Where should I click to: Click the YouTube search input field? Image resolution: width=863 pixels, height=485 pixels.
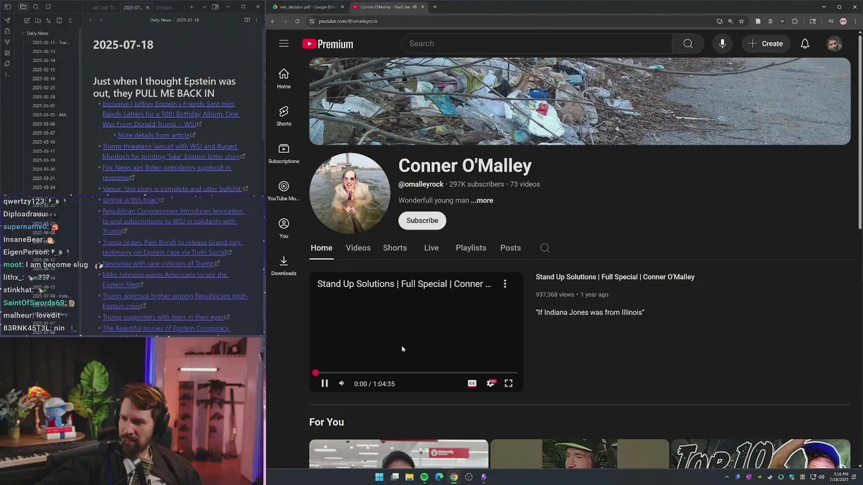click(537, 44)
